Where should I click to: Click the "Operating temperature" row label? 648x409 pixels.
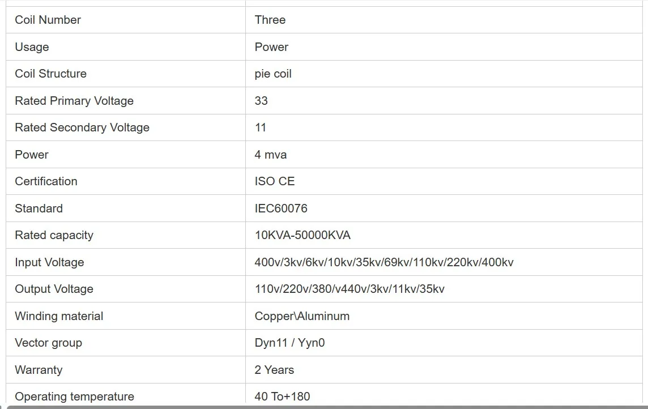[74, 397]
